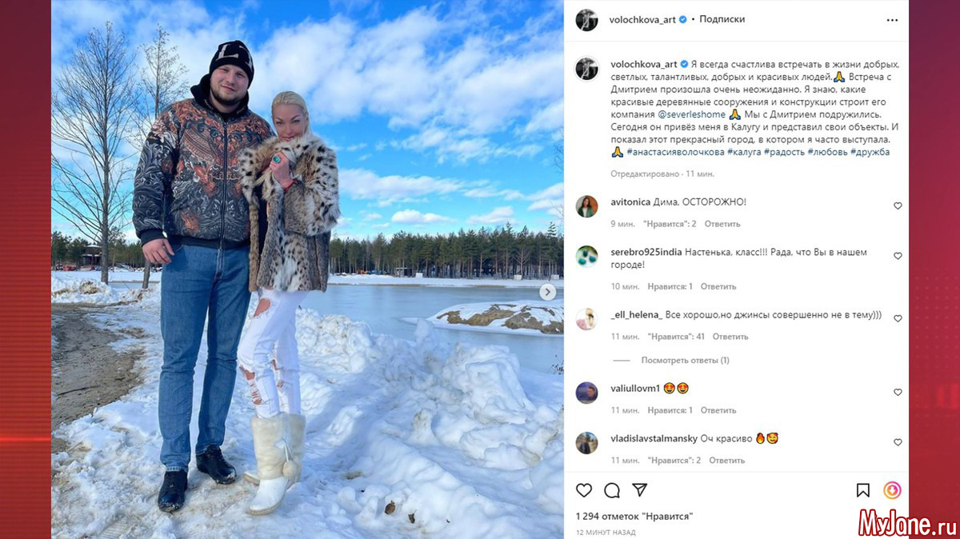Screen dimensions: 960x539
Task: Open the three-dot more options menu
Action: coord(892,20)
